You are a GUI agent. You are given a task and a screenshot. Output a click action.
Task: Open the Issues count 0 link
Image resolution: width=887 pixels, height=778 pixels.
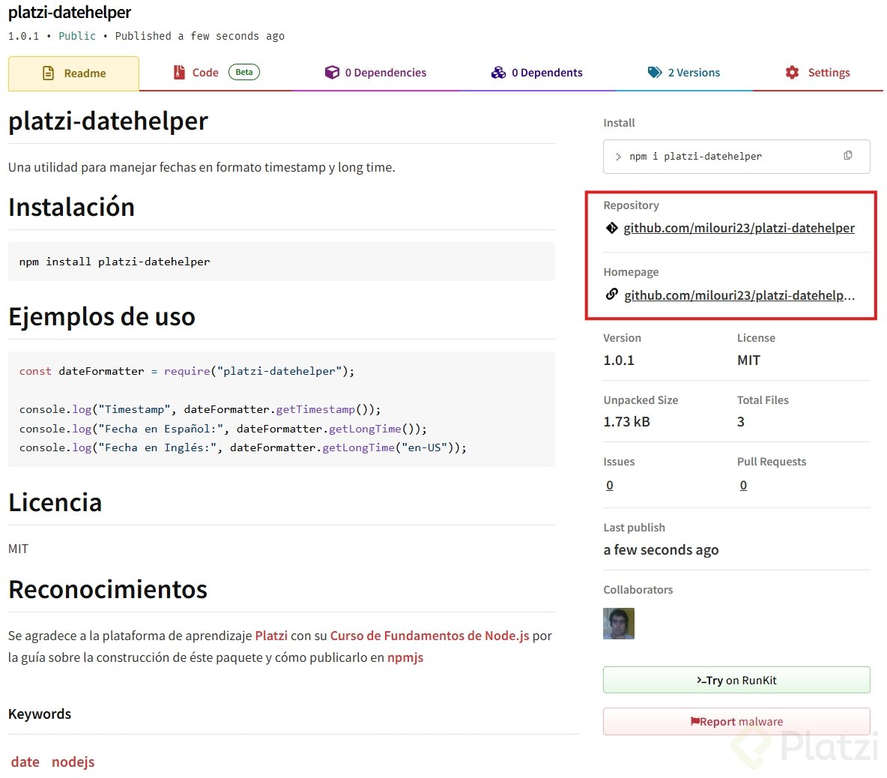click(x=609, y=486)
